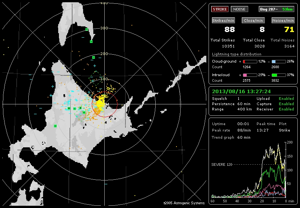Click the dense yellow strike cluster on the map

point(101,102)
